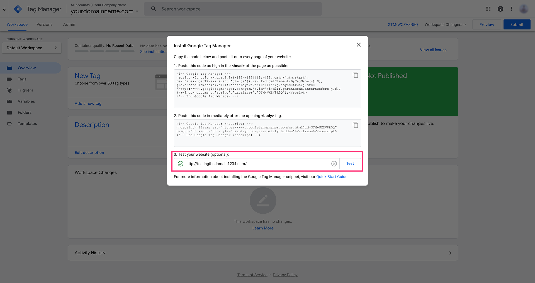Open the yourdomainname.com container dropdown

click(x=104, y=11)
